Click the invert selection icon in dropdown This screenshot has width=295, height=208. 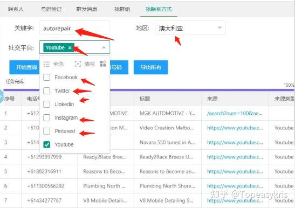tap(102, 64)
